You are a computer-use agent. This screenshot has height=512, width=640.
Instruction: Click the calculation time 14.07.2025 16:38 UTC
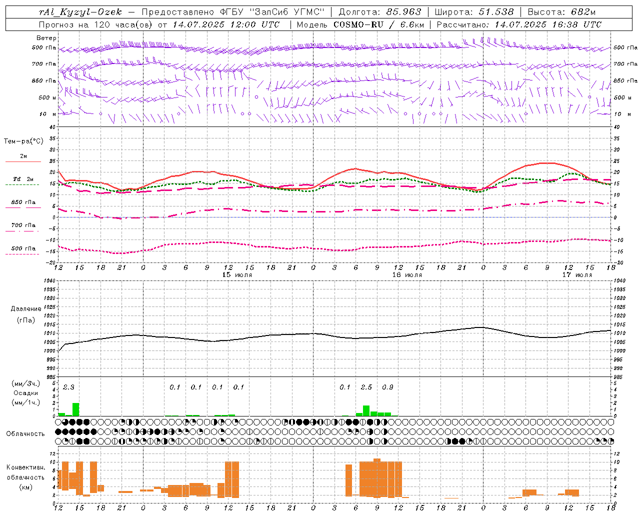(548, 24)
